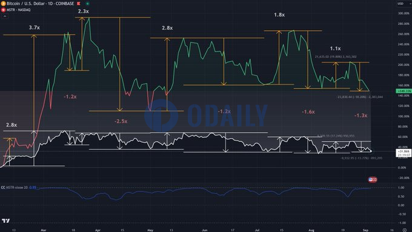Click the green +149.33% price label
This screenshot has width=412, height=232.
pos(404,91)
